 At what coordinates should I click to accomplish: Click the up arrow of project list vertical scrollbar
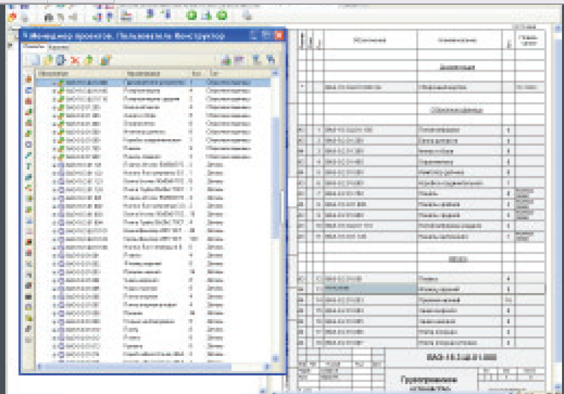pyautogui.click(x=276, y=73)
